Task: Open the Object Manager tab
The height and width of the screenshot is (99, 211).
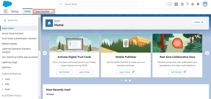Action: 42,11
